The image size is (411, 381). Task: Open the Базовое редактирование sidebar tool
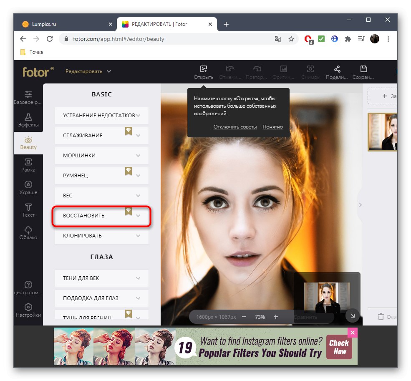(28, 98)
